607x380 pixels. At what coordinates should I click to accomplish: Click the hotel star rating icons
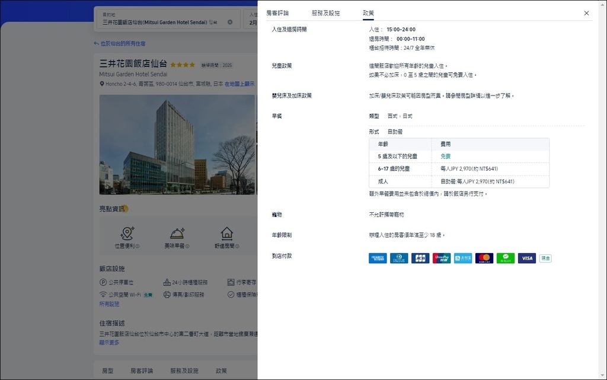tap(183, 65)
